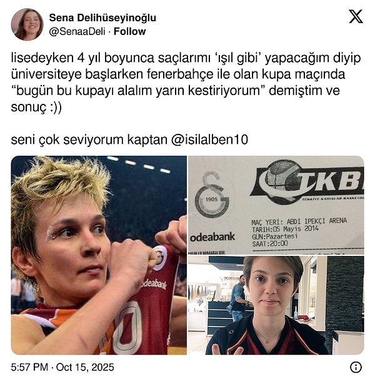Click the Galatasaray 1905 crest on the ticket
The width and height of the screenshot is (375, 386).
pos(212,196)
